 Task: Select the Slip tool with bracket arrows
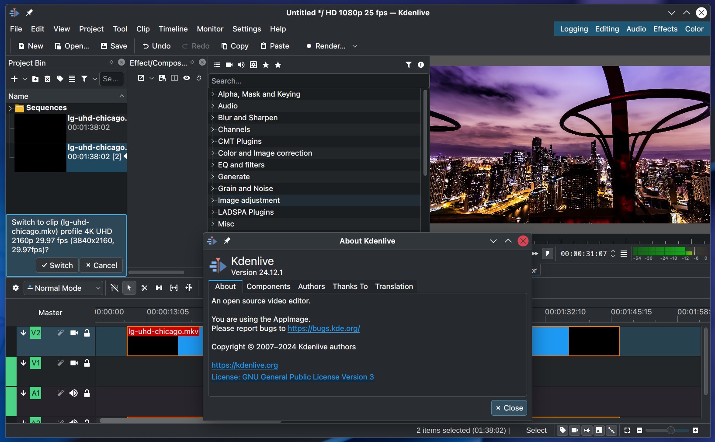pos(174,288)
